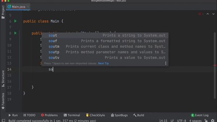Viewport: 217px width, 122px height.
Task: Jump to the previous highlighted error
Action: [x=208, y=14]
